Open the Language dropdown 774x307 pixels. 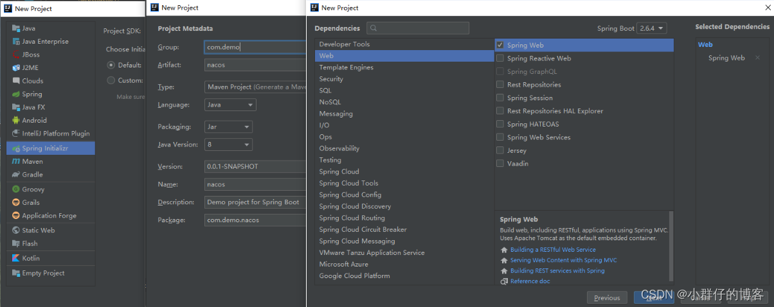[230, 105]
